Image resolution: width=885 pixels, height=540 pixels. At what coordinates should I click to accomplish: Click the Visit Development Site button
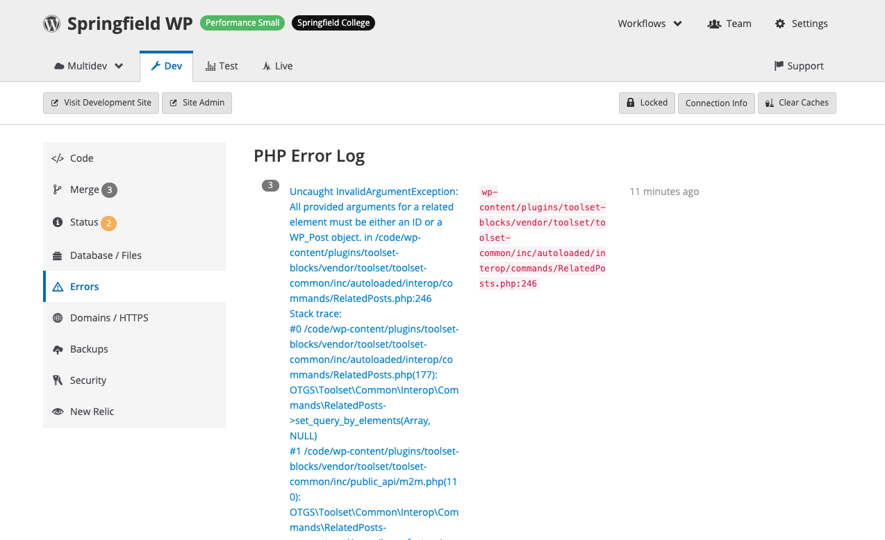click(101, 103)
